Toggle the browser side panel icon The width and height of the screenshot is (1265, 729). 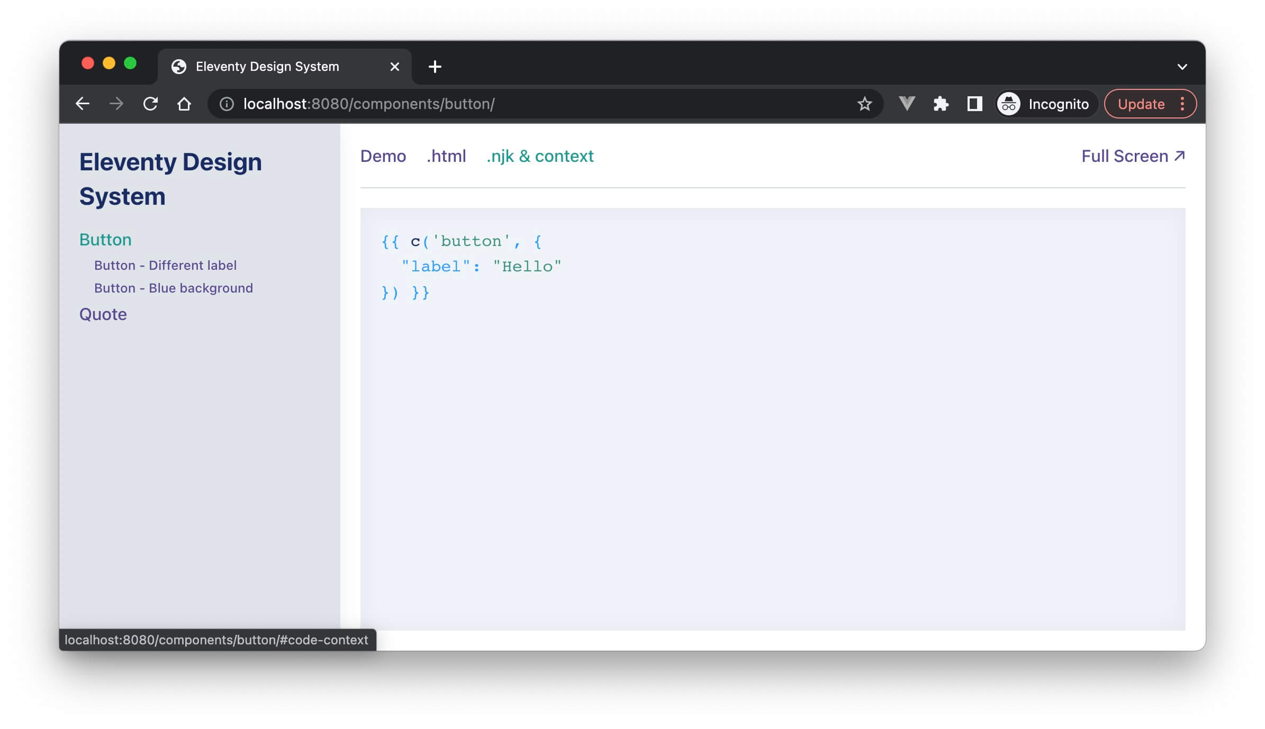[974, 104]
